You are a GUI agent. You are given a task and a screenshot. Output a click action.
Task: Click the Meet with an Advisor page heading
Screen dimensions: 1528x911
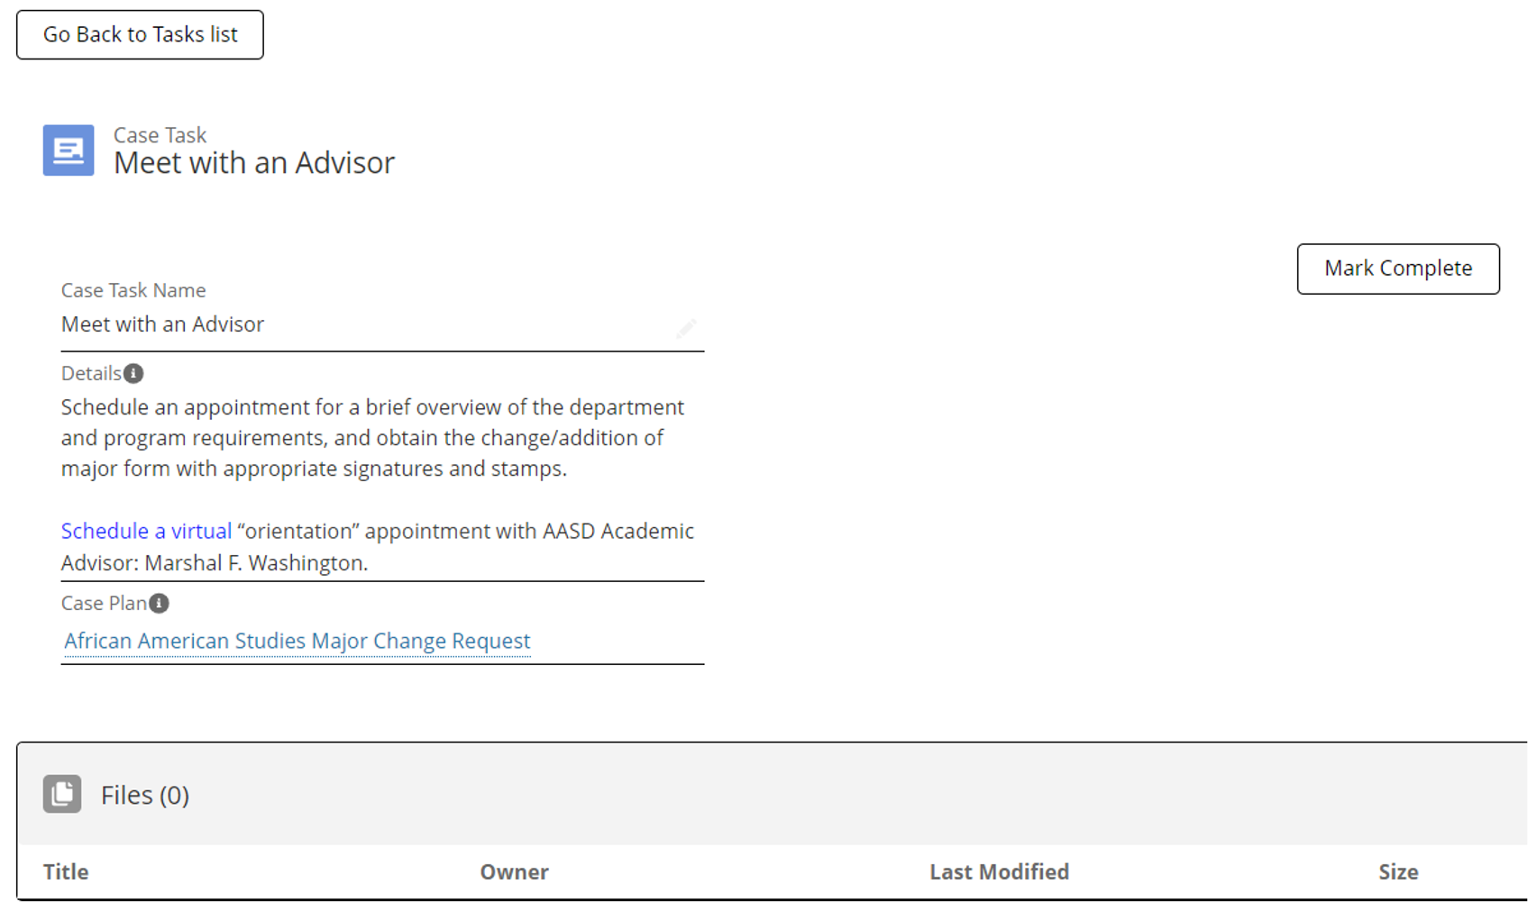point(254,163)
